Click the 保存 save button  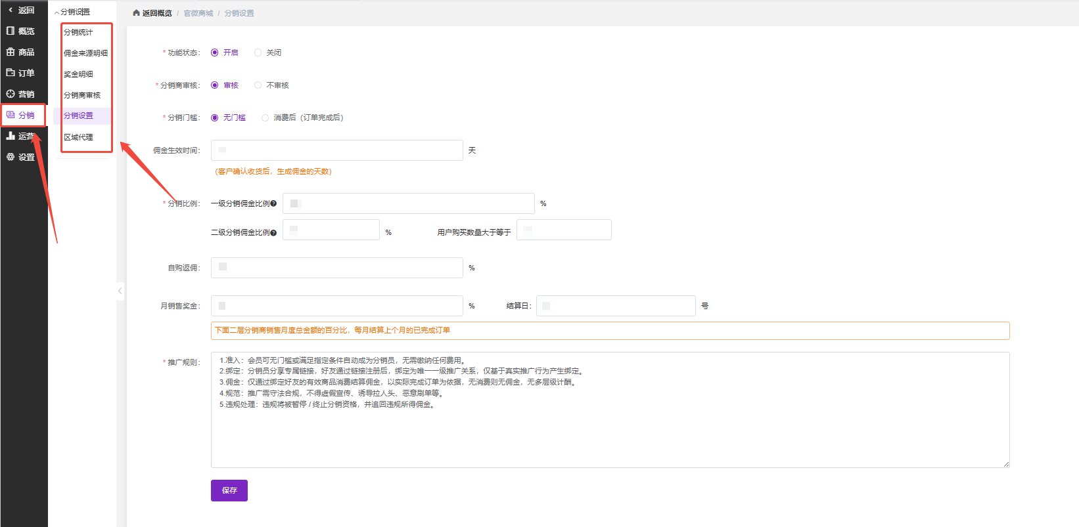click(x=229, y=490)
